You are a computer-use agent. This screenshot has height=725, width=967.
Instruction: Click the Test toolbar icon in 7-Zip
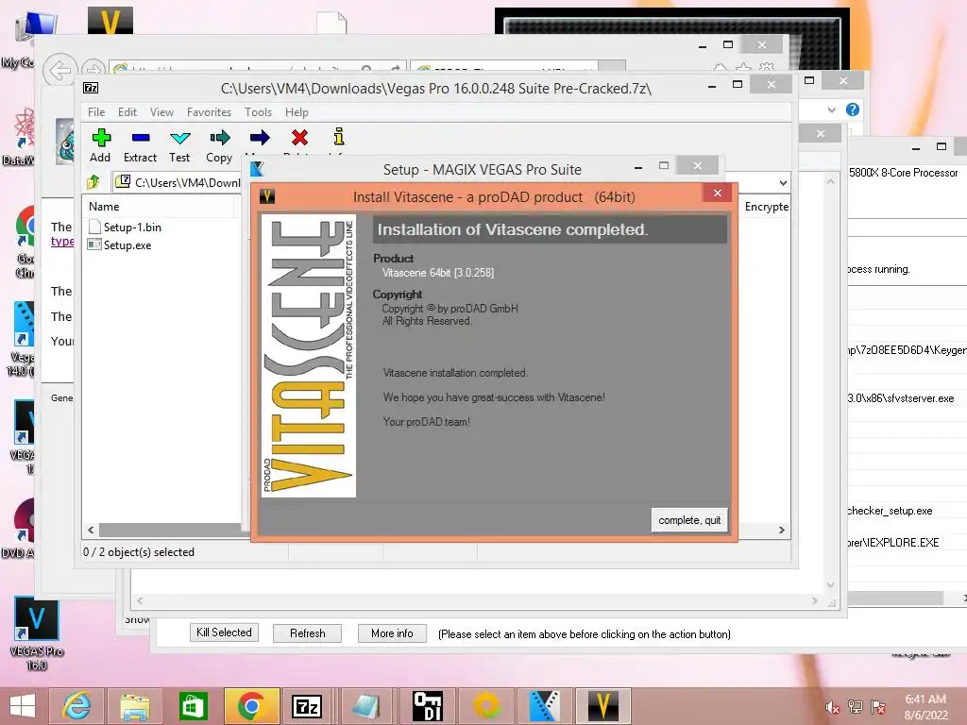click(x=179, y=138)
